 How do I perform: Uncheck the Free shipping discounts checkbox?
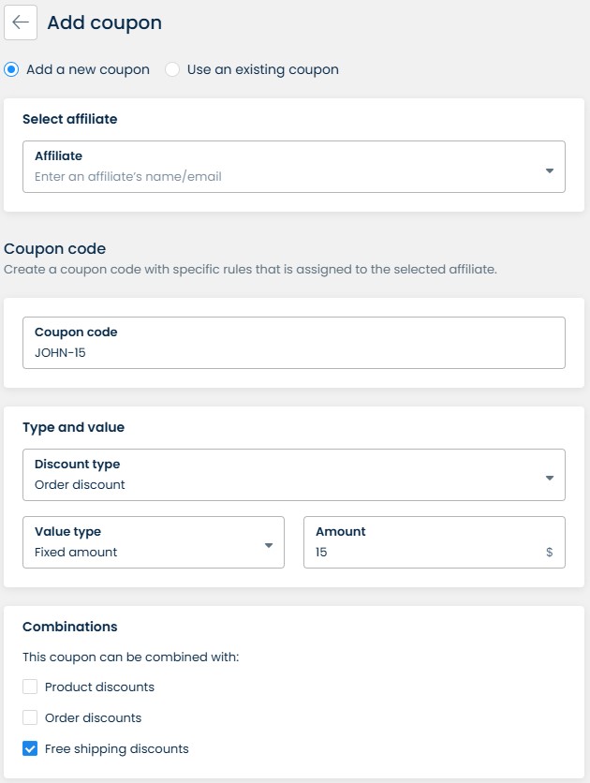pyautogui.click(x=30, y=748)
